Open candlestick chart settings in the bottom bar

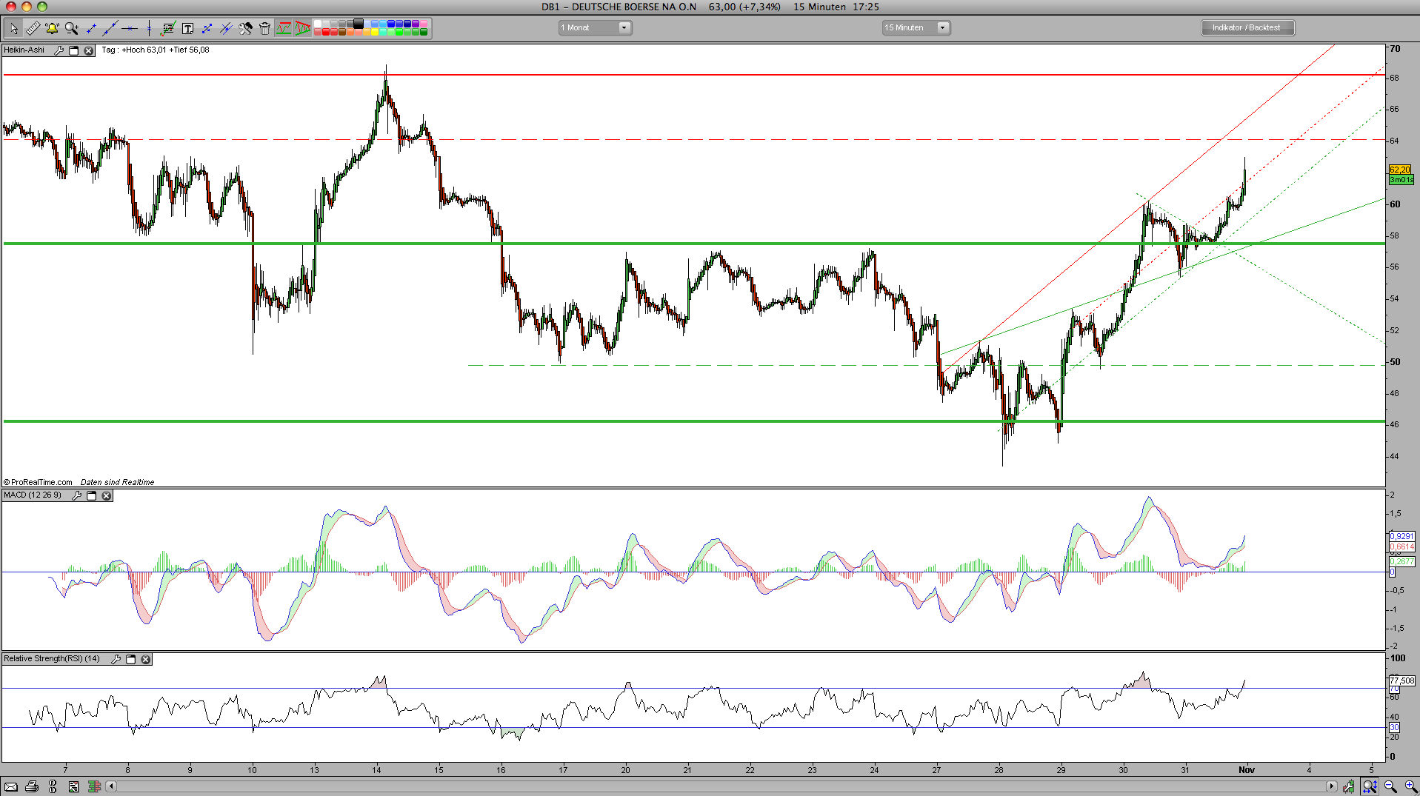tap(1349, 786)
